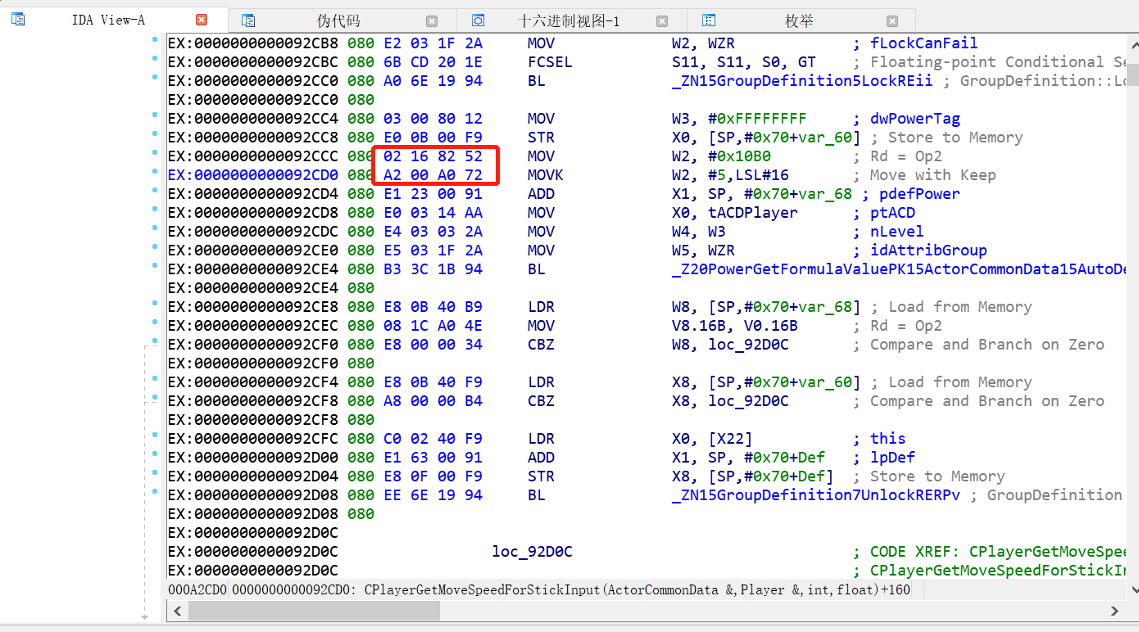This screenshot has width=1139, height=632.
Task: Click opcode bytes B3 3C 1B 94
Action: 433,269
